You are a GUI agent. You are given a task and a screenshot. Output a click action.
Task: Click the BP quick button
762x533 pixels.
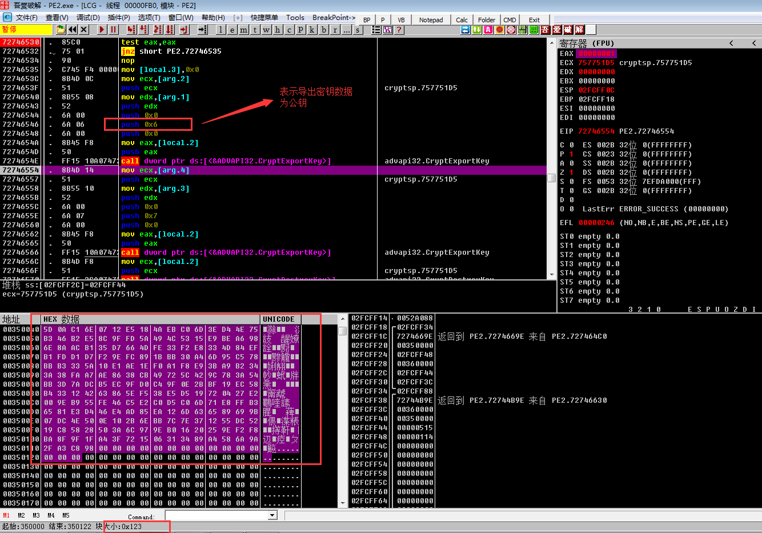point(367,19)
